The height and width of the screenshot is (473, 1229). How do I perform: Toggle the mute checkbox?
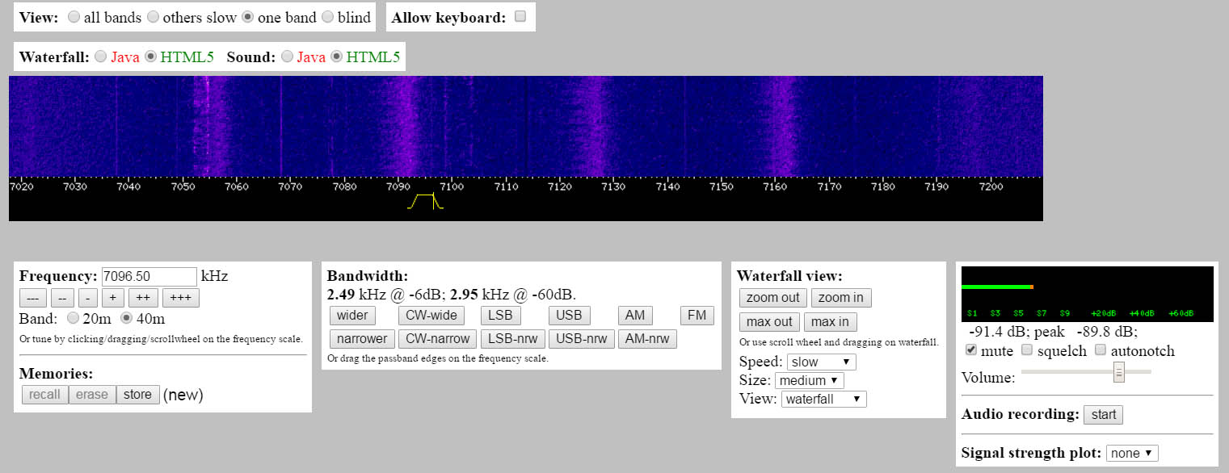[x=971, y=350]
